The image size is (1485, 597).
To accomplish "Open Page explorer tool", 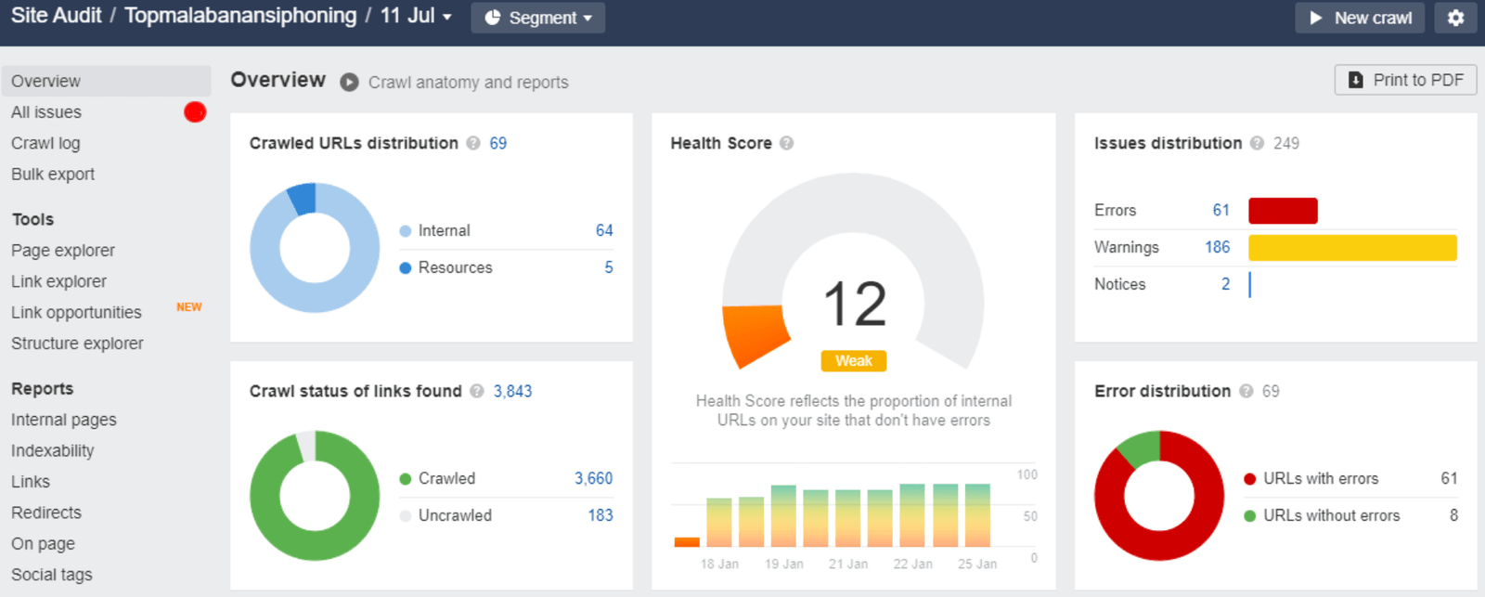I will pyautogui.click(x=63, y=251).
